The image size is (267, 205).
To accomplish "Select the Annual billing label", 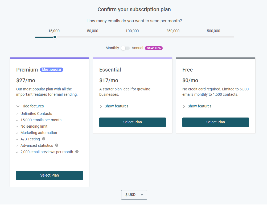I will click(x=137, y=48).
